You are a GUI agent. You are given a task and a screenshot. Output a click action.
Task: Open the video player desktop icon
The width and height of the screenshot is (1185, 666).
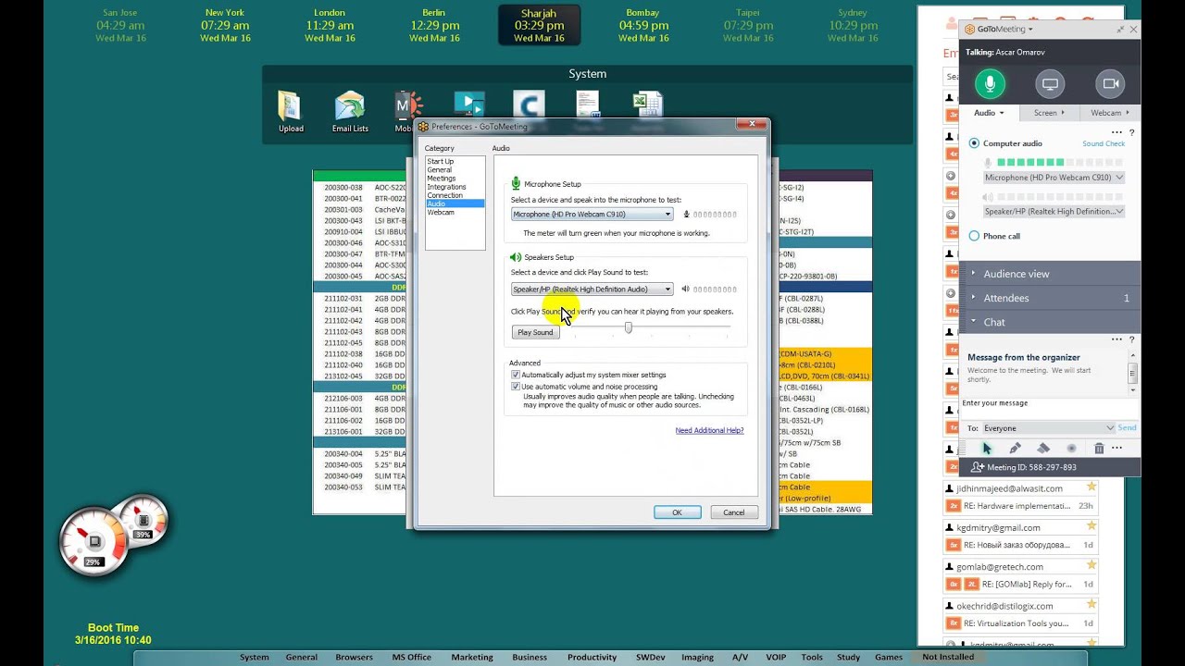pyautogui.click(x=469, y=105)
